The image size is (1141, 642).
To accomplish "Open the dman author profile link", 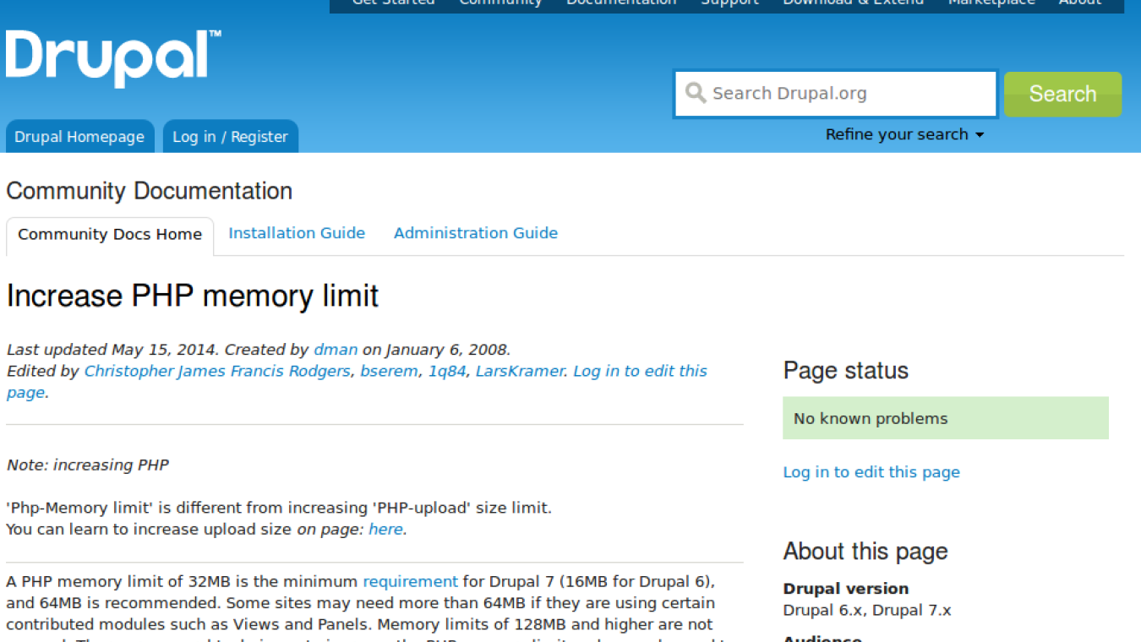I will [336, 349].
